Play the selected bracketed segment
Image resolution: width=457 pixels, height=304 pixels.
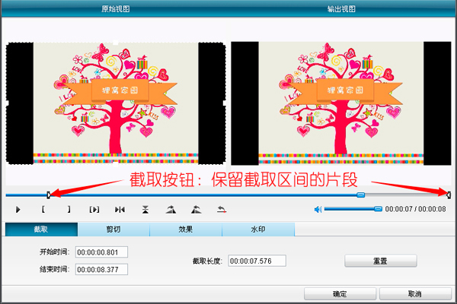(x=94, y=210)
